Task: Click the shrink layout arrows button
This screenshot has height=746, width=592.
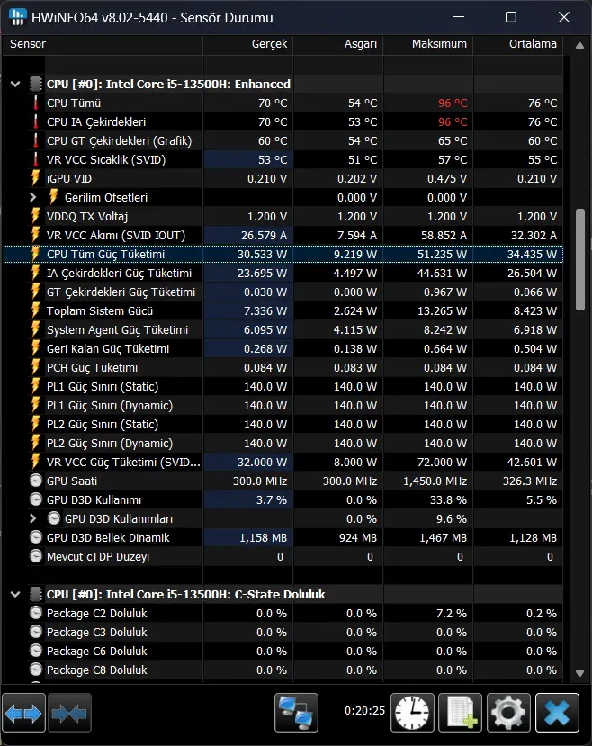Action: tap(69, 712)
